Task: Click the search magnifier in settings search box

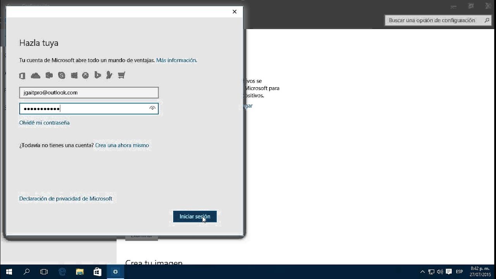Action: 487,20
